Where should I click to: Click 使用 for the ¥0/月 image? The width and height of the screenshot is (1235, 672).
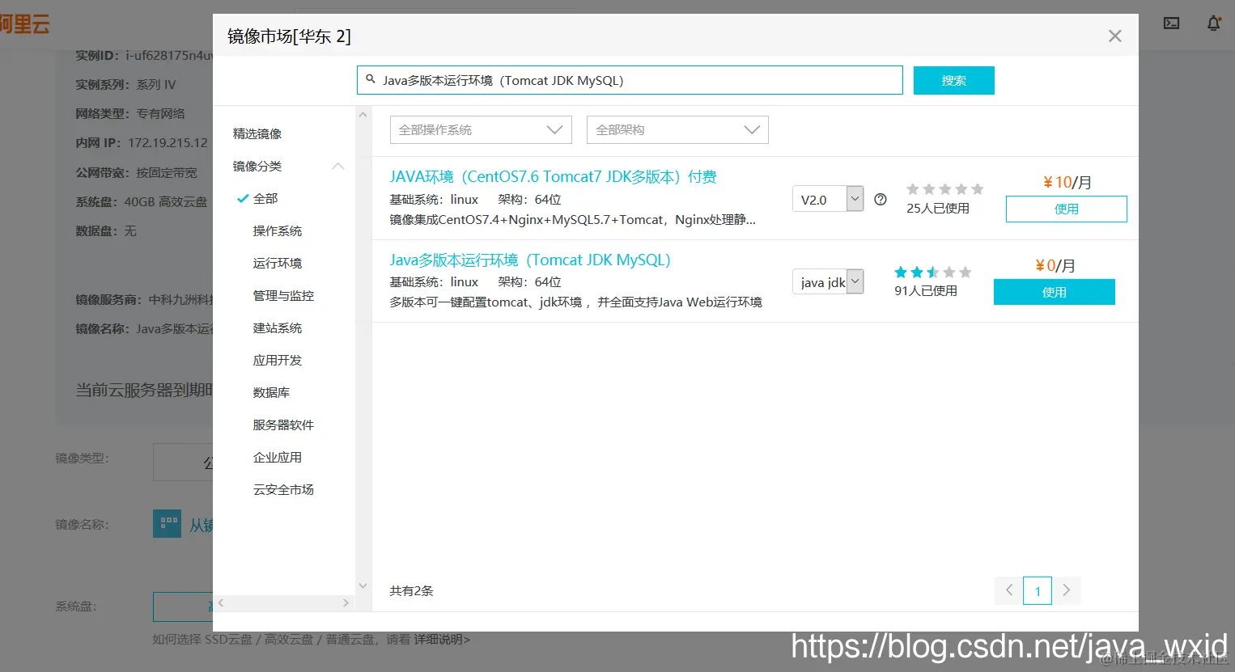pyautogui.click(x=1054, y=292)
